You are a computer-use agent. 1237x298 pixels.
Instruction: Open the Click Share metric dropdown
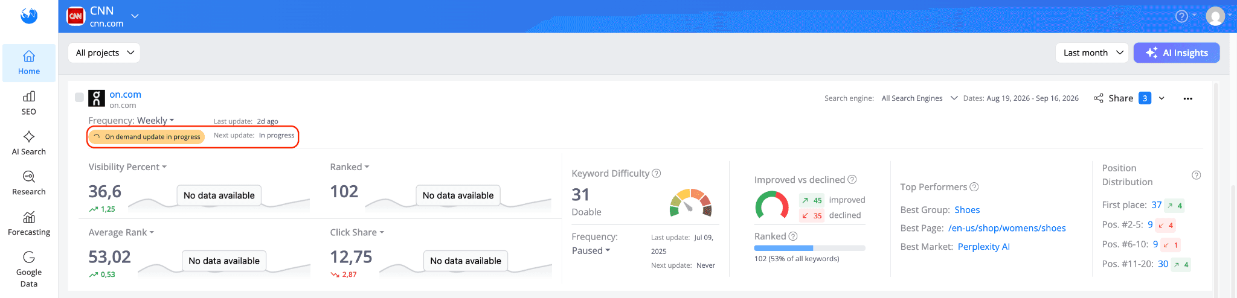tap(357, 232)
